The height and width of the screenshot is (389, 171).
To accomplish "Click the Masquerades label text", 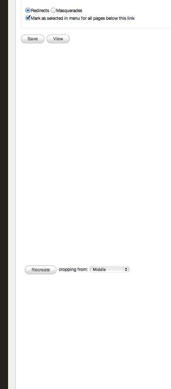I will click(x=69, y=11).
